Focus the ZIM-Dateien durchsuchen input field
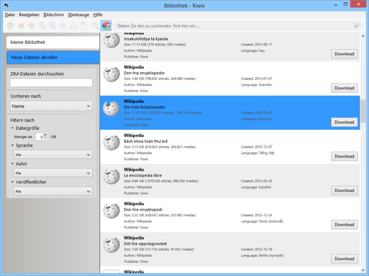369x276 pixels. pos(51,83)
